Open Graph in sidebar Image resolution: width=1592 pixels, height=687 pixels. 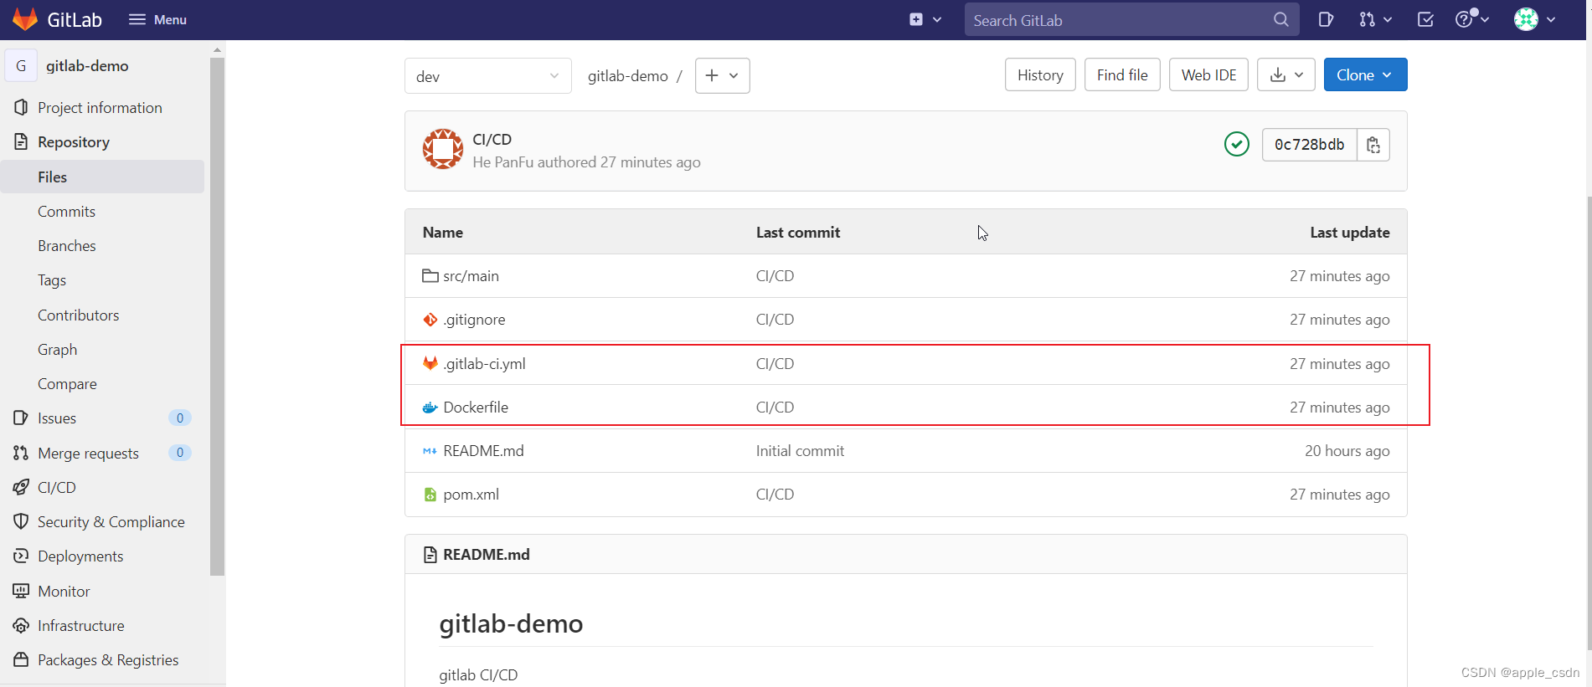click(x=58, y=350)
